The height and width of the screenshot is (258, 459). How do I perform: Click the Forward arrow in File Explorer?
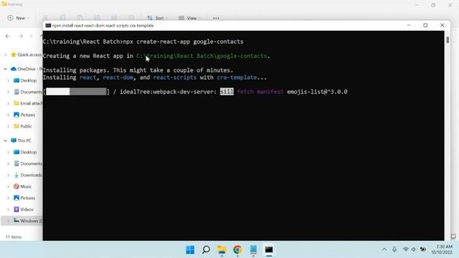point(20,37)
